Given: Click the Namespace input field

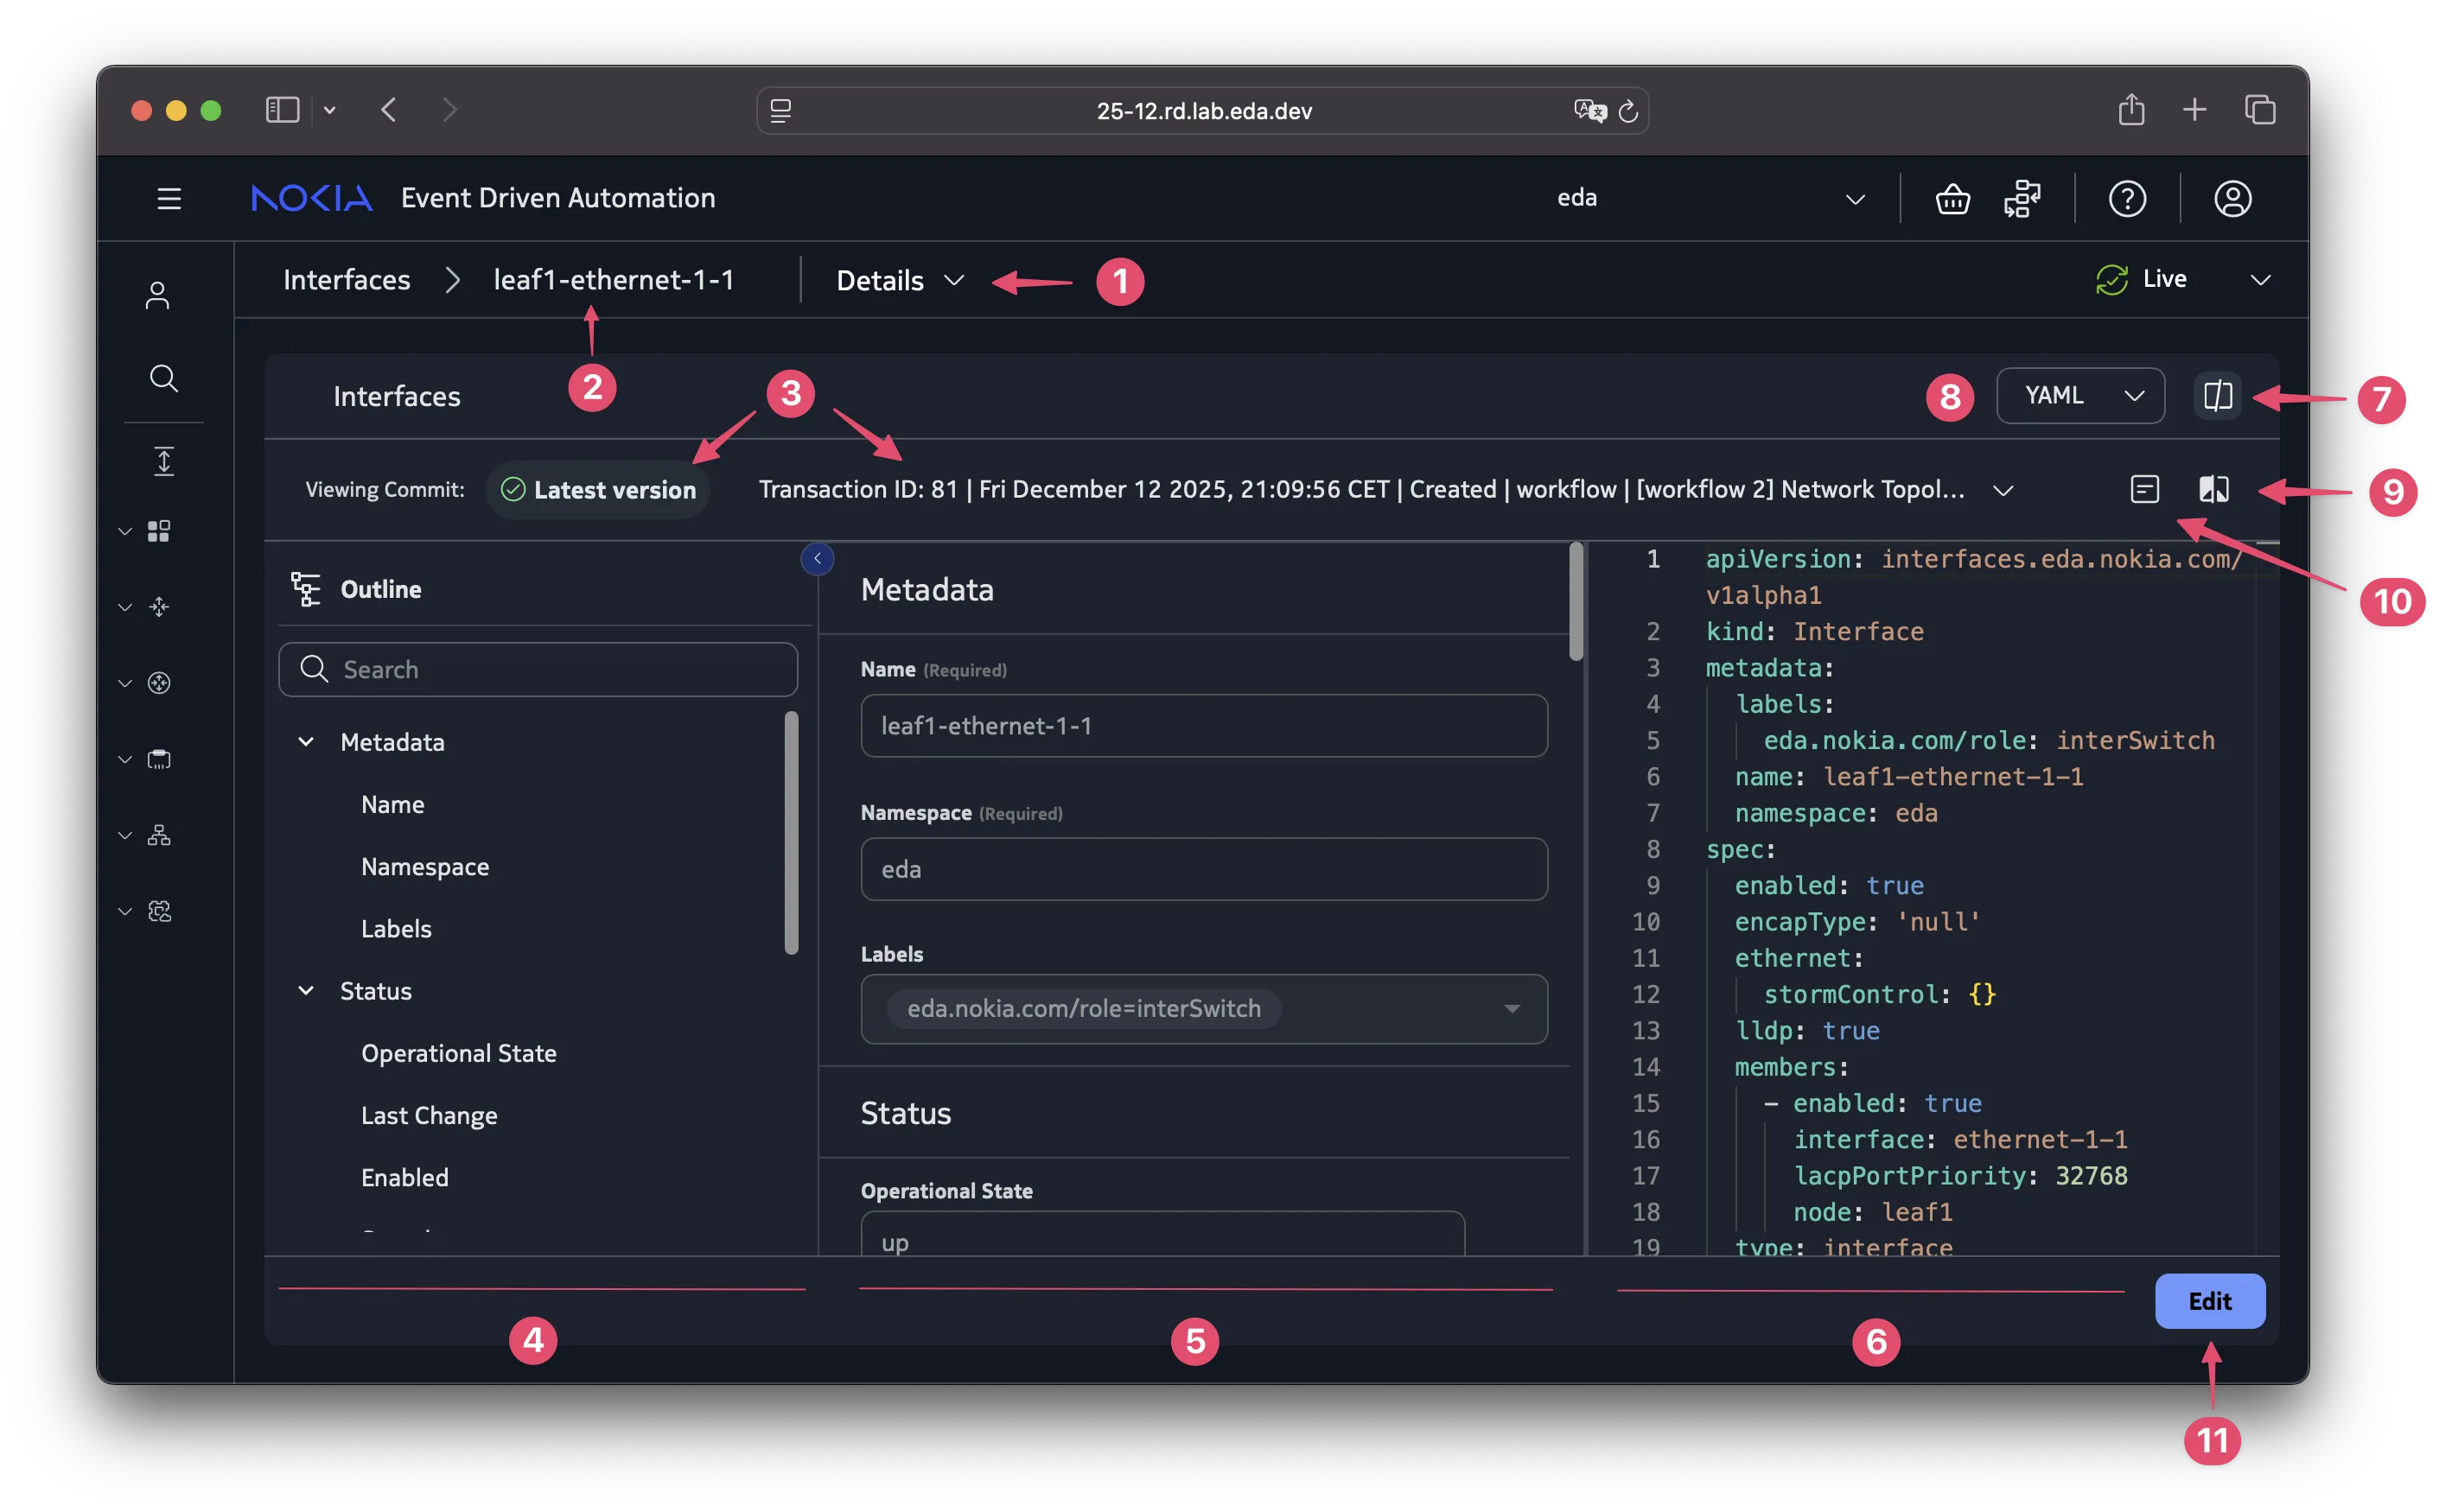Looking at the screenshot, I should click(1203, 869).
